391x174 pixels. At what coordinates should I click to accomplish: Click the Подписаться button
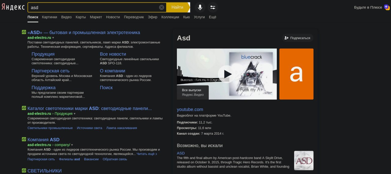[x=297, y=38]
